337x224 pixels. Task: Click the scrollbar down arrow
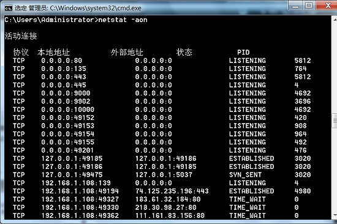click(335, 215)
